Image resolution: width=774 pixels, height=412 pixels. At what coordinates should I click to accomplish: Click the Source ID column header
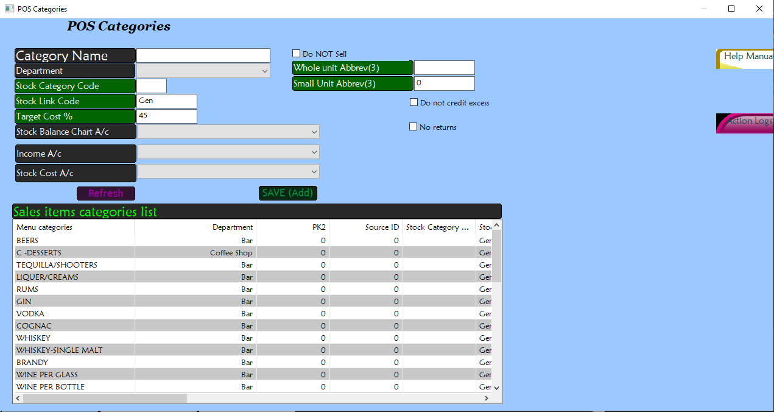(x=366, y=227)
